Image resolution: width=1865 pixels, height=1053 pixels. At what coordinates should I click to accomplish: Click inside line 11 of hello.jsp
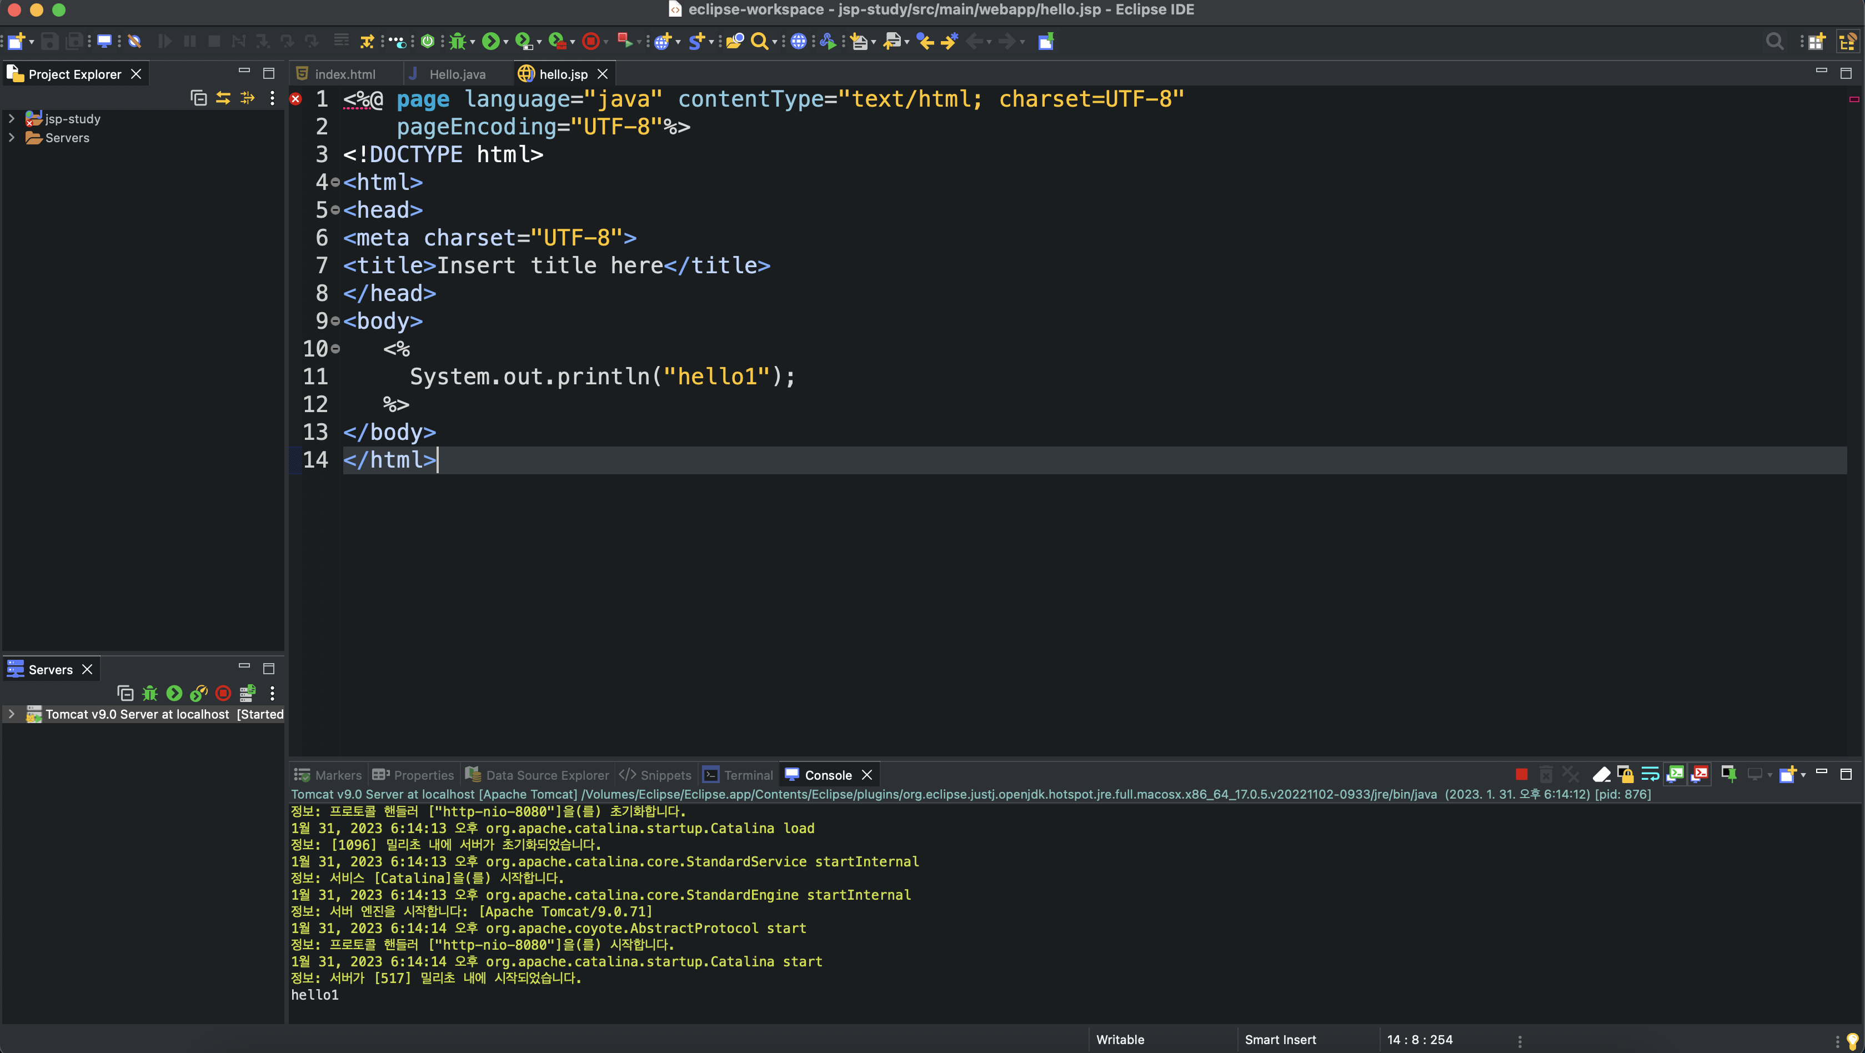tap(601, 376)
